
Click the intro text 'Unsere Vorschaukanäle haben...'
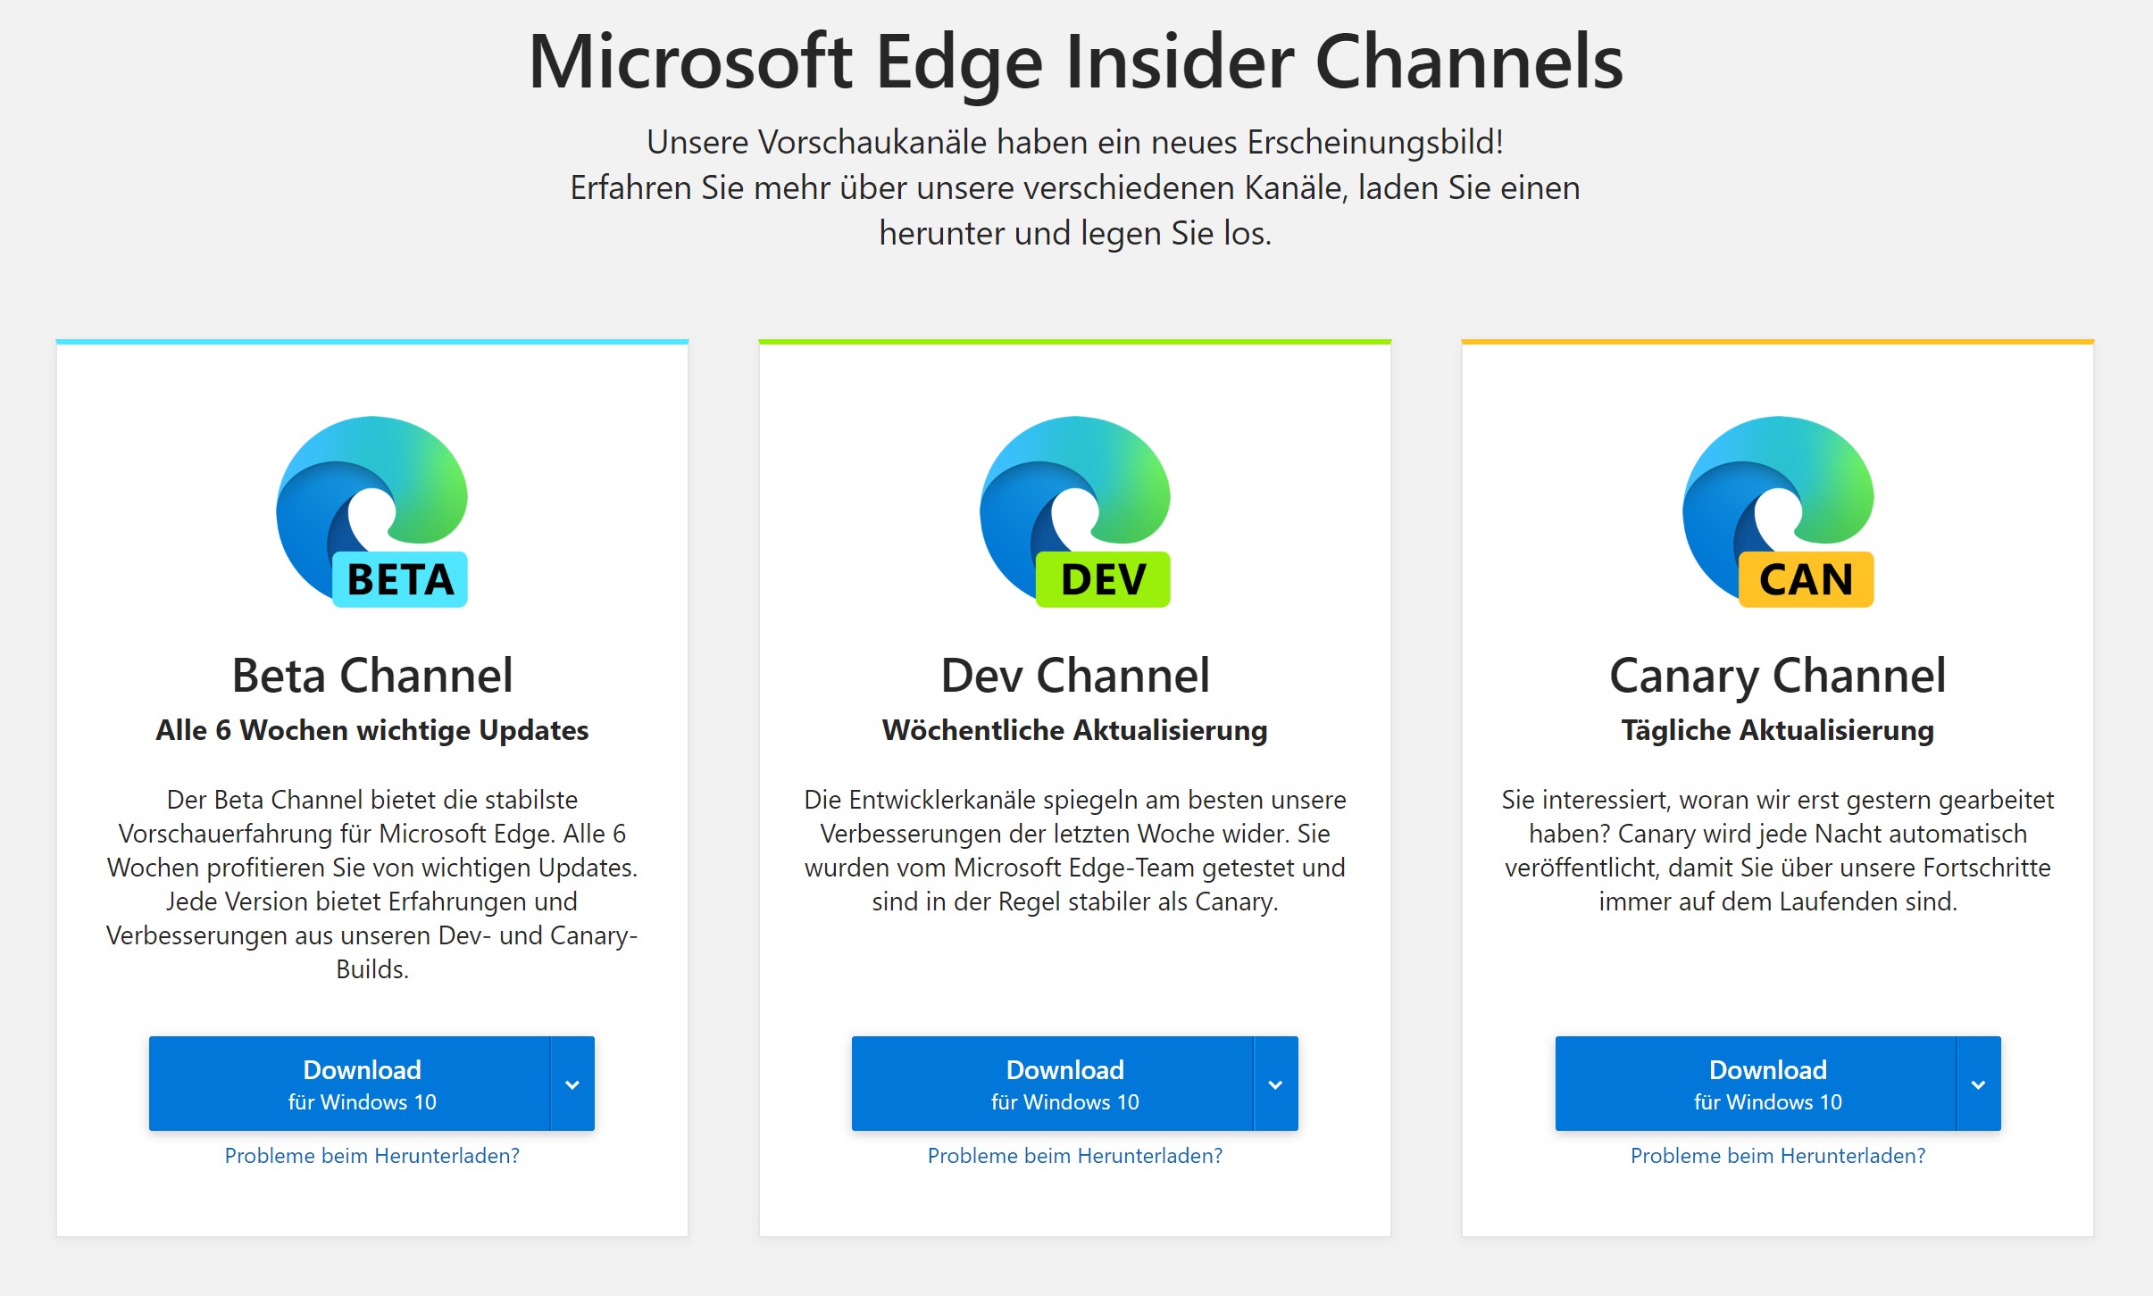tap(1075, 187)
